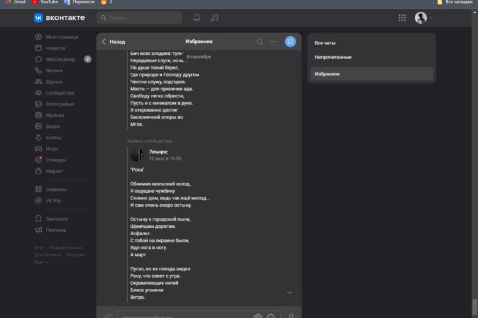Viewport: 478px width, 318px height.
Task: Click the Игры gamepad icon
Action: [x=39, y=149]
